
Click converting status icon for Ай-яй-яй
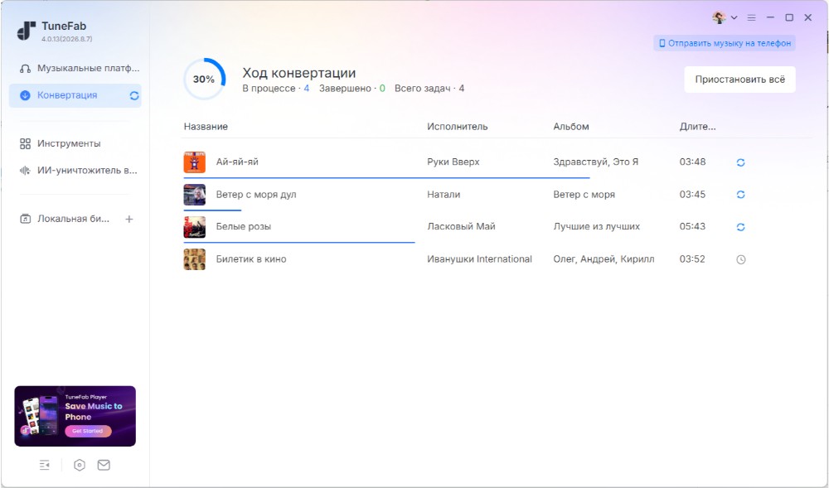[x=740, y=162]
